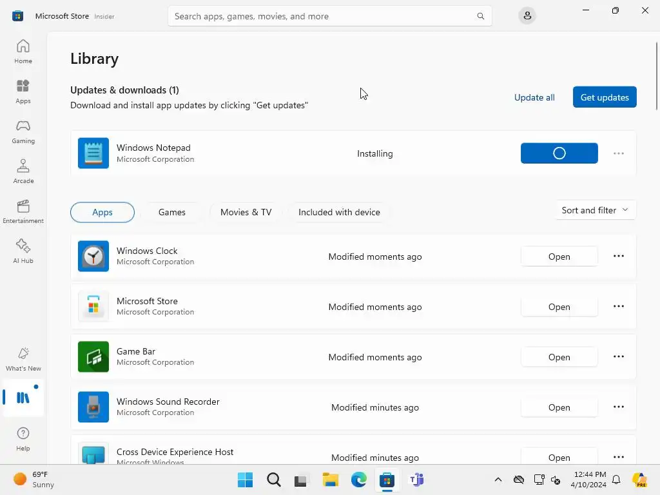Click the Windows Clock app icon
This screenshot has height=495, width=660.
tap(93, 257)
